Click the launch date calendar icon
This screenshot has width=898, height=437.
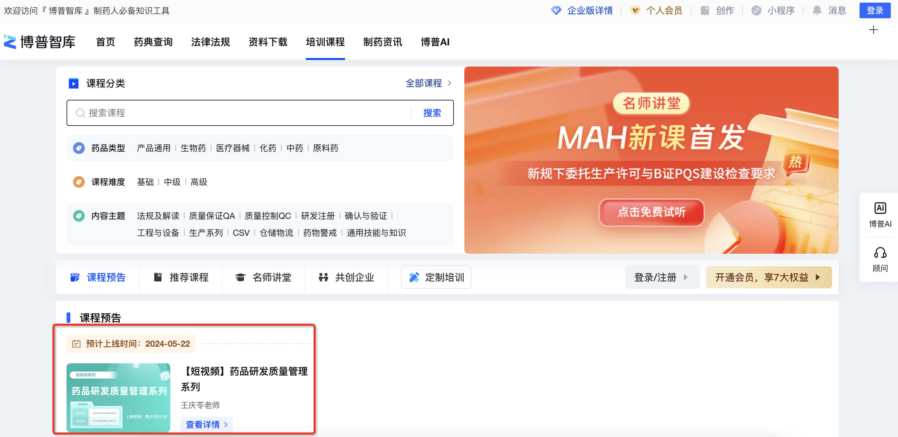coord(76,344)
